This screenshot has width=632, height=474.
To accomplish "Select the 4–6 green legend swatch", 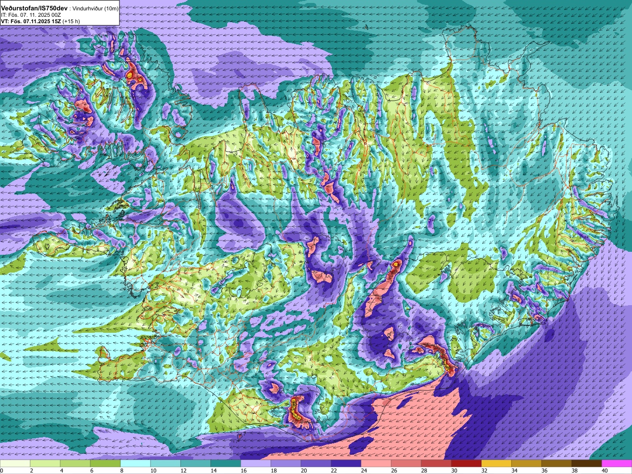I will click(x=75, y=464).
